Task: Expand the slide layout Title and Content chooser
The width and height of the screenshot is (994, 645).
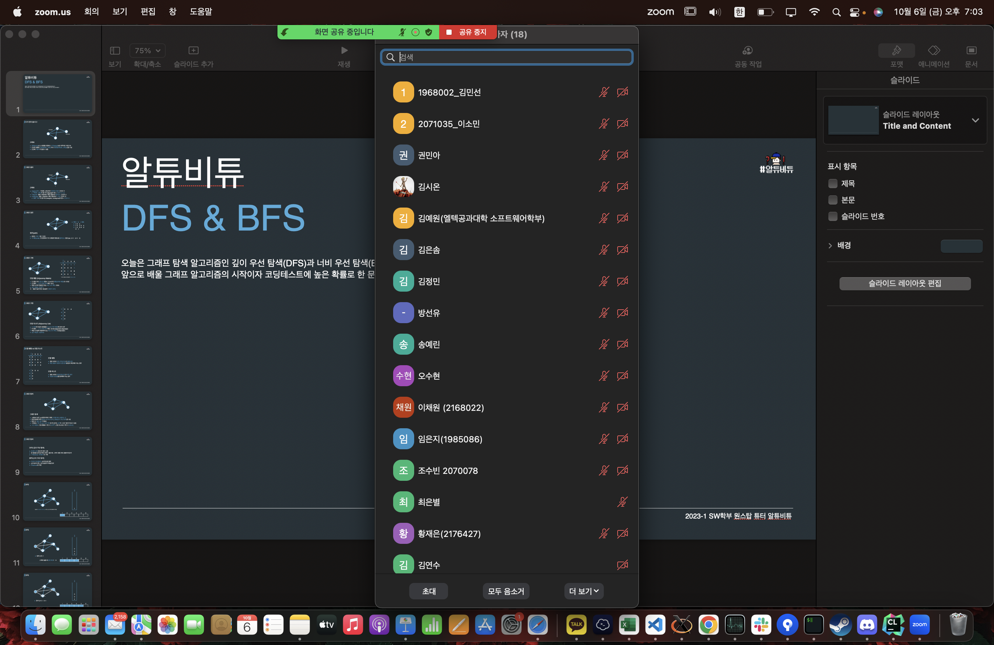Action: click(x=975, y=120)
